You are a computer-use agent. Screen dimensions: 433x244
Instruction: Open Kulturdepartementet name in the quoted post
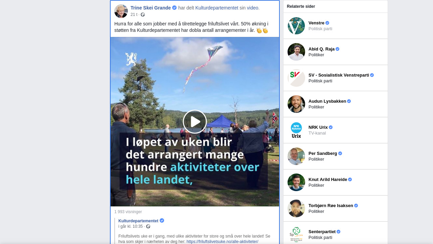(x=138, y=221)
